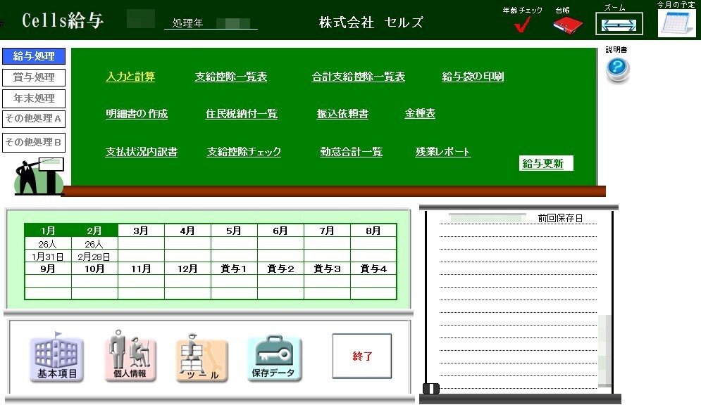Select the 6月 month cell
Screen dimensions: 701x412
click(x=280, y=231)
